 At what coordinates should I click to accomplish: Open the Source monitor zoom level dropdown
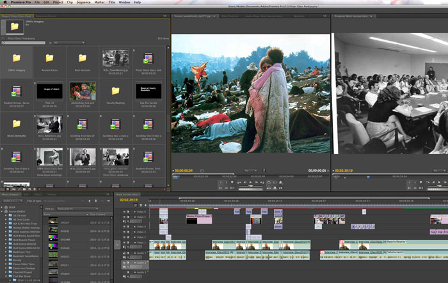tap(251, 171)
